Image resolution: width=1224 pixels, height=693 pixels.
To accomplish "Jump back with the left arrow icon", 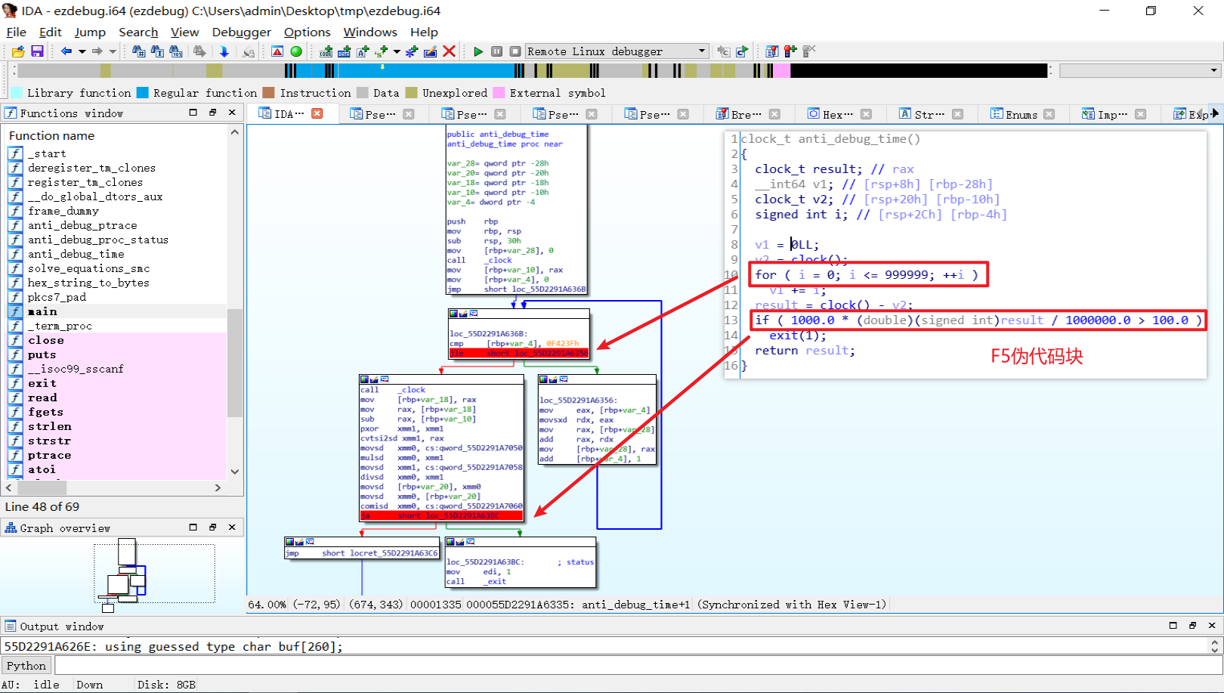I will click(66, 51).
